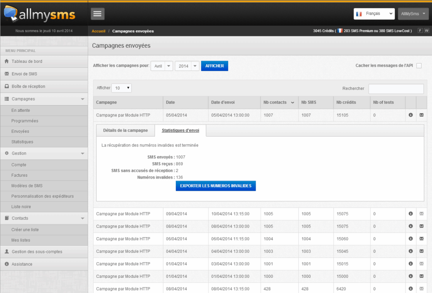The image size is (432, 293).
Task: Click envelope icon for 04/04/2014 13:00:00 campaign
Action: (421, 251)
